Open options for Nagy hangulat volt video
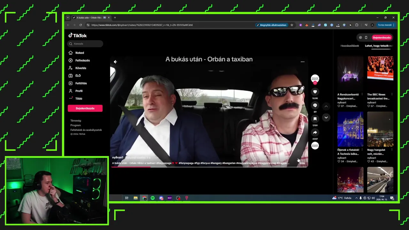 pyautogui.click(x=392, y=150)
